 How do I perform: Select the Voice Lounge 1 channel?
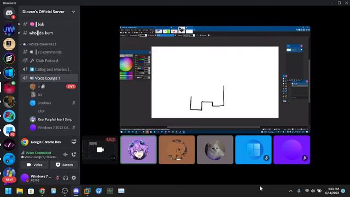coord(49,78)
